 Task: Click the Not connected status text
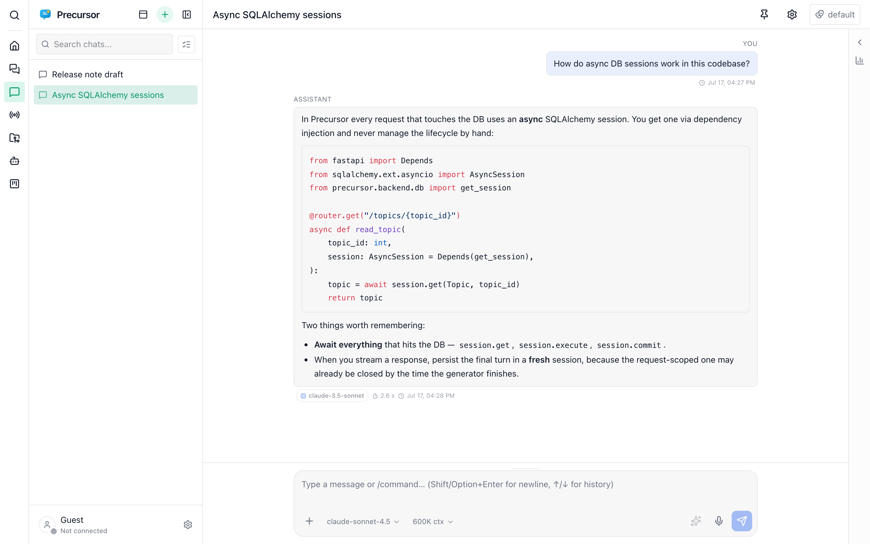[x=84, y=531]
